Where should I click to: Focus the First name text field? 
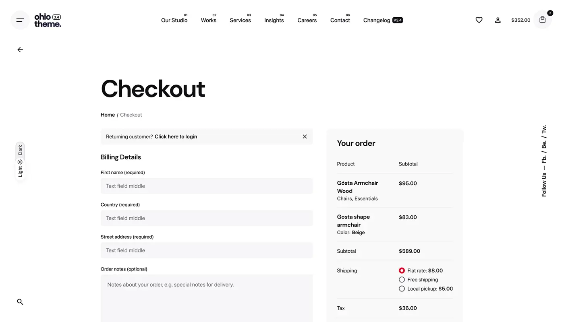click(x=207, y=186)
